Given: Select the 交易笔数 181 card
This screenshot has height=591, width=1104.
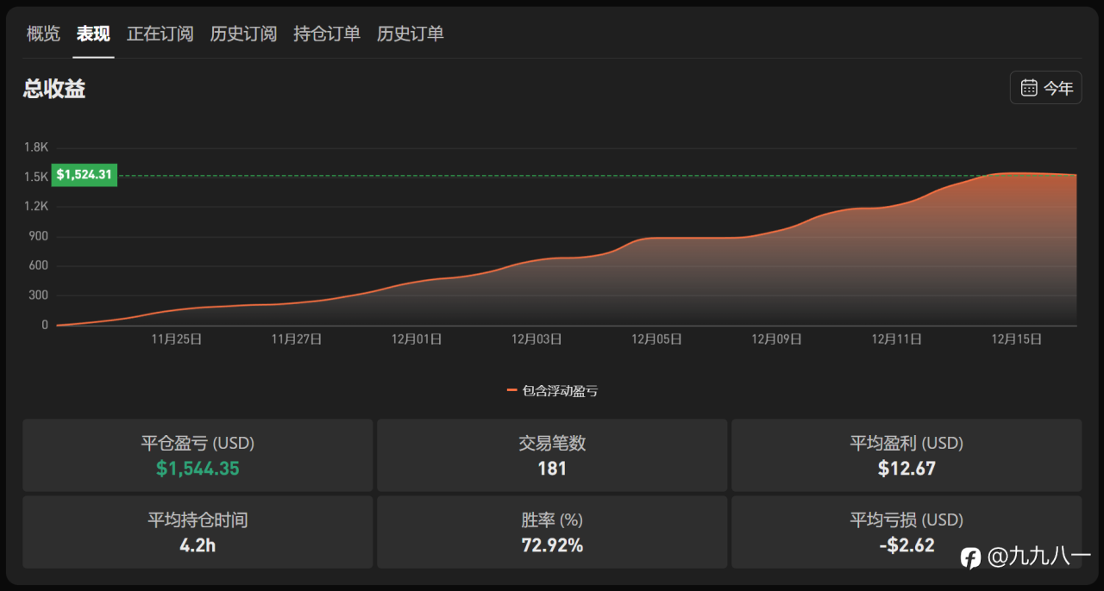Looking at the screenshot, I should pos(552,455).
